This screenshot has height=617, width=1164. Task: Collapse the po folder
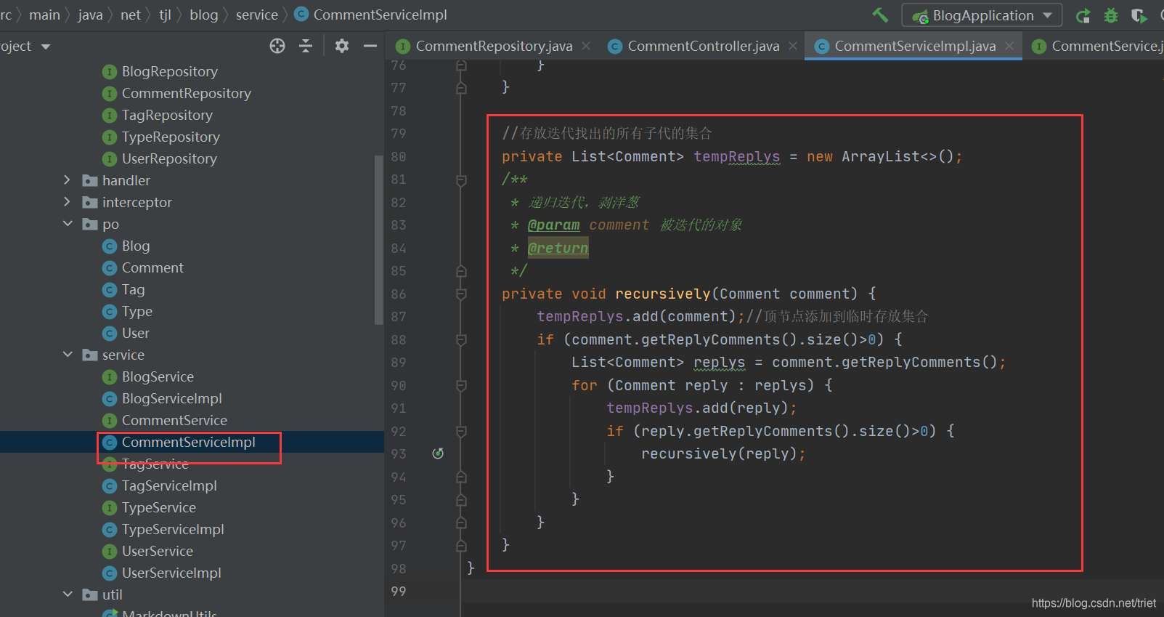pyautogui.click(x=68, y=224)
